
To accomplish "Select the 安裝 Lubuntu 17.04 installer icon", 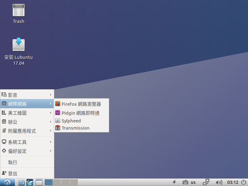I will (18, 51).
